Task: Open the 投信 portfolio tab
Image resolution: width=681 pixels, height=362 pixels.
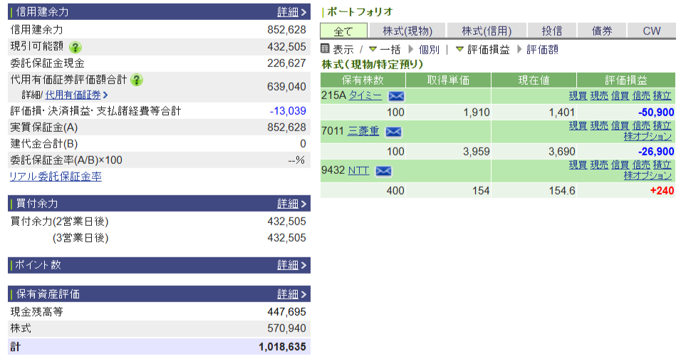Action: 551,31
